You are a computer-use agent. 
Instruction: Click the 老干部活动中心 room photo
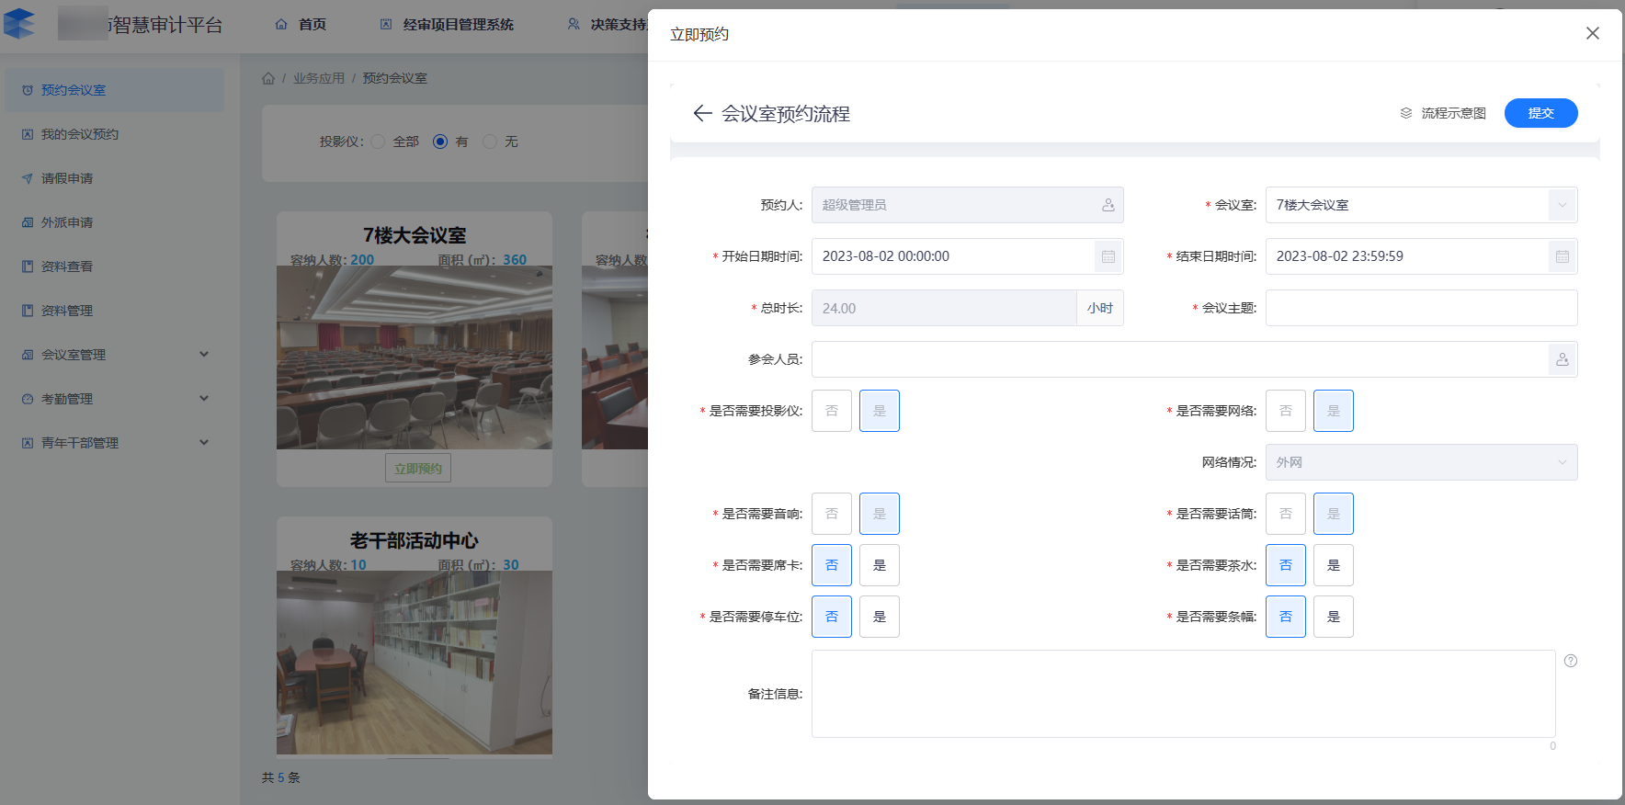pyautogui.click(x=415, y=663)
